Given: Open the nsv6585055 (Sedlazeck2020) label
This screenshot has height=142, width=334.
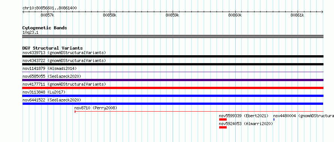Looking at the screenshot, I should [x=52, y=76].
